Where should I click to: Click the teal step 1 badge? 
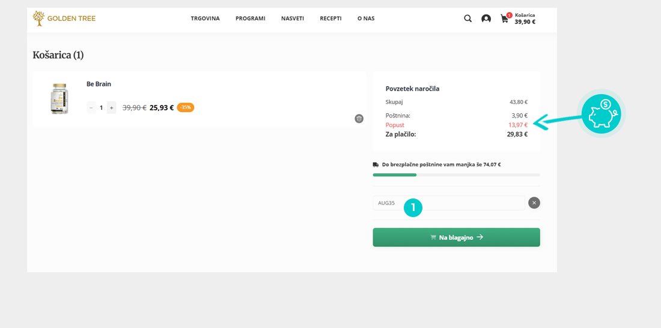(x=413, y=207)
